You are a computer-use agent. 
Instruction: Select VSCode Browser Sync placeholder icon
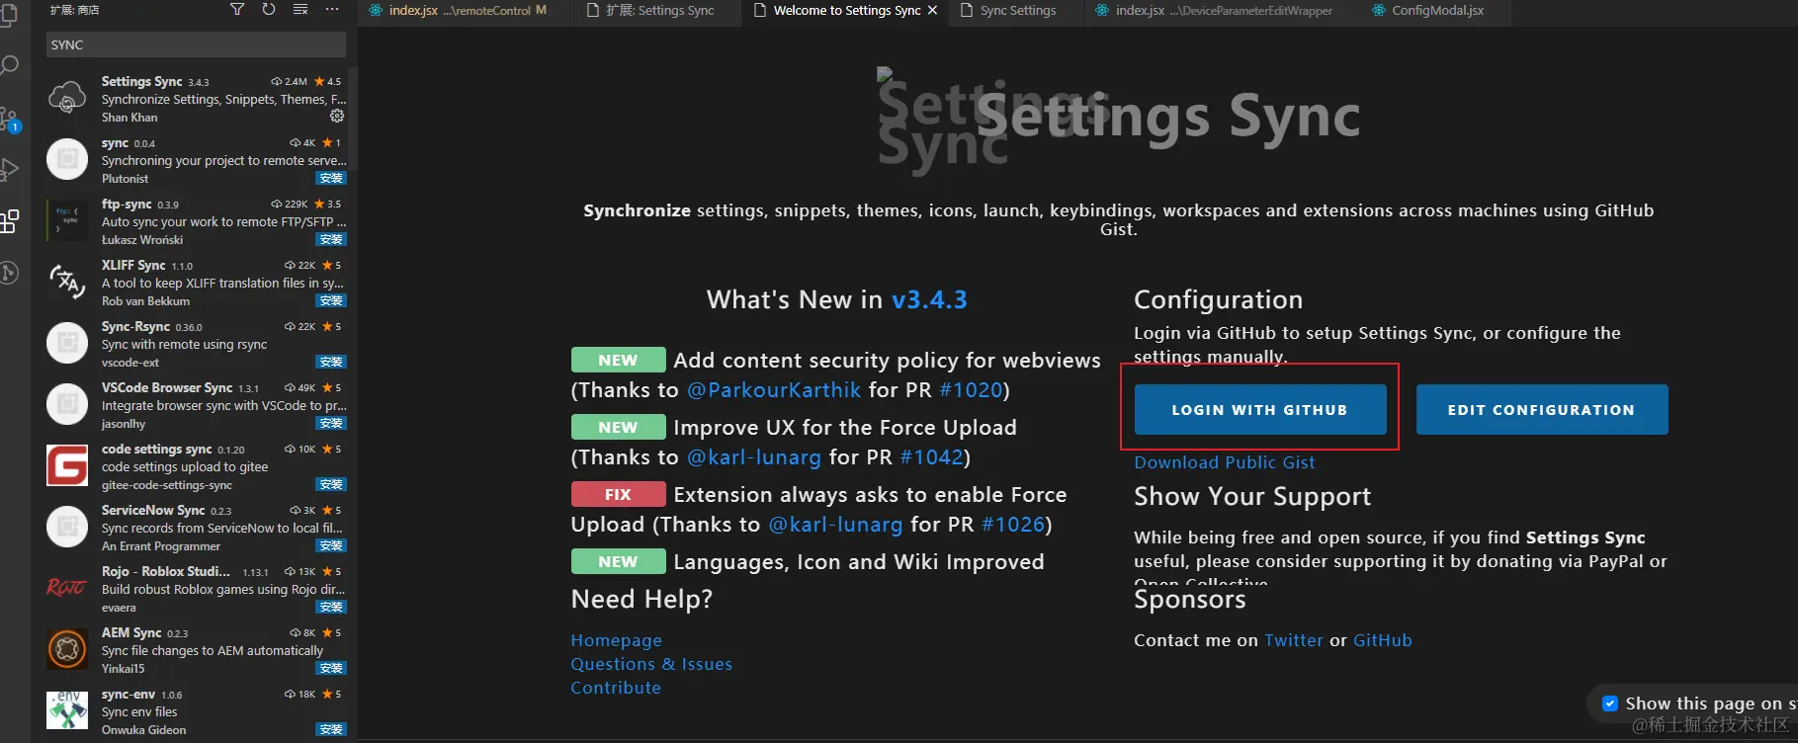[67, 404]
